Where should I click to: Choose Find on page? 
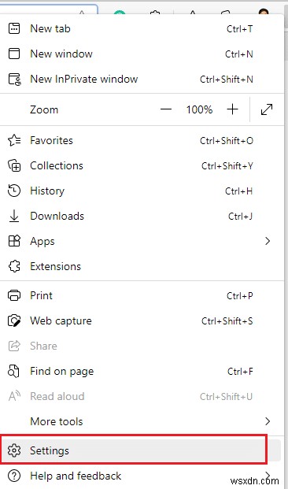142,371
